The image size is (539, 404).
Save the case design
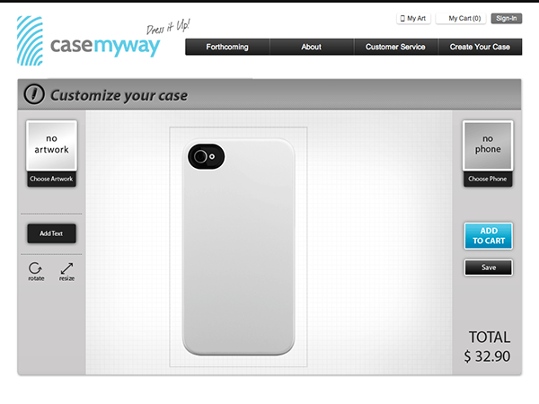[489, 268]
